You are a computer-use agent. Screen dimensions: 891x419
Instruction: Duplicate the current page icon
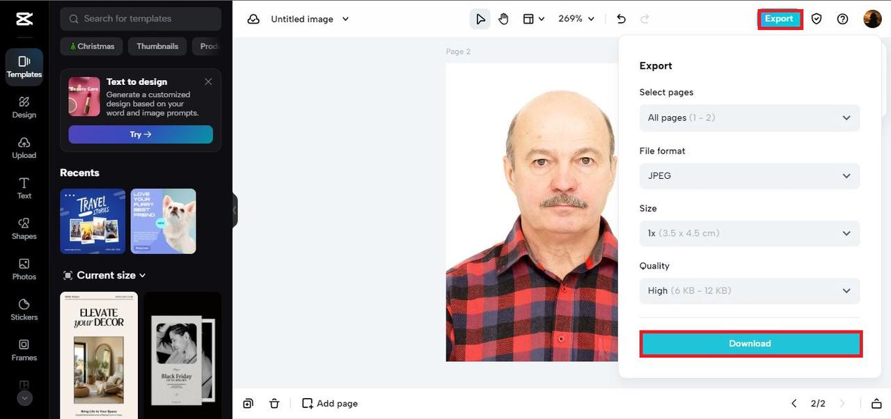[249, 404]
